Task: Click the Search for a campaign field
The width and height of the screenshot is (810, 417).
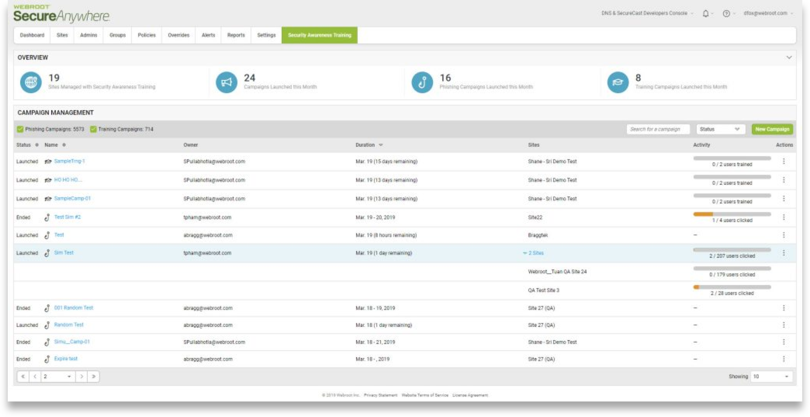Action: click(x=658, y=129)
